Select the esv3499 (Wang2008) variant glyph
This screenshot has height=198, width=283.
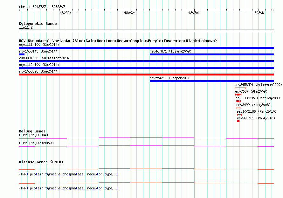click(238, 108)
